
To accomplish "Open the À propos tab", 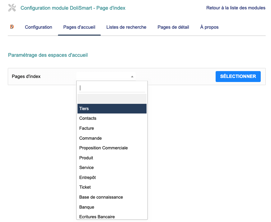I will coord(209,27).
